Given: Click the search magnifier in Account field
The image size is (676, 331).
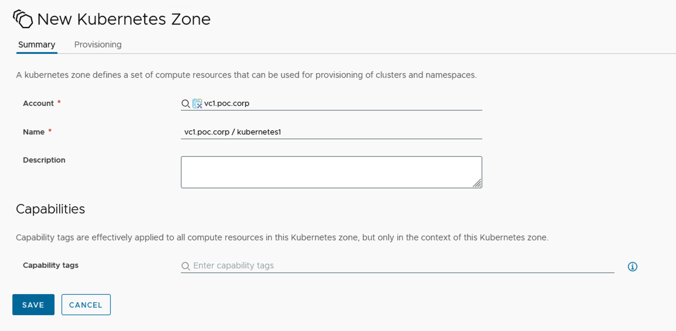Looking at the screenshot, I should (x=186, y=104).
